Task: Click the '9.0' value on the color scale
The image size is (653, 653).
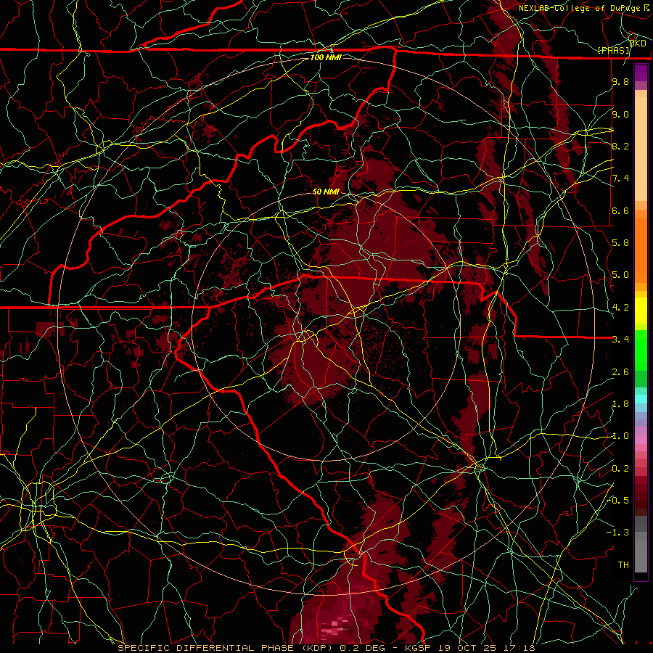Action: pos(620,114)
